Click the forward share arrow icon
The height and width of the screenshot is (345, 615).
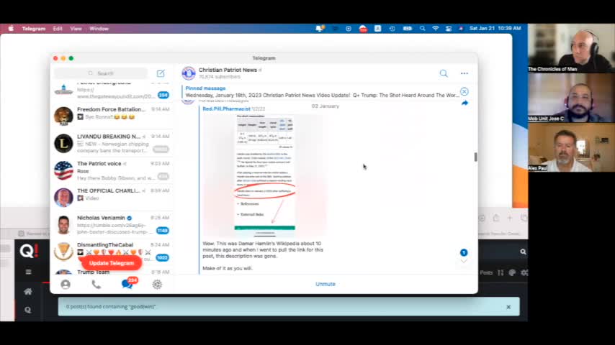click(464, 103)
